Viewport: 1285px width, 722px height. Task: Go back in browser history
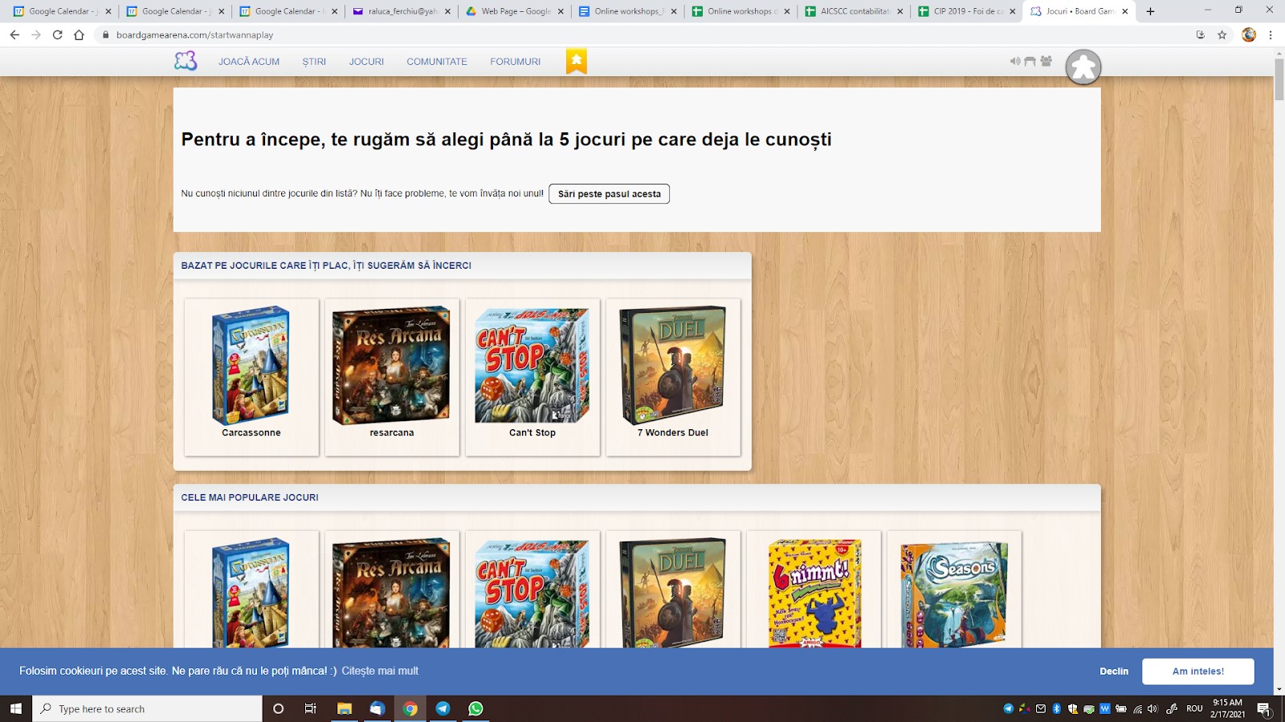[14, 34]
